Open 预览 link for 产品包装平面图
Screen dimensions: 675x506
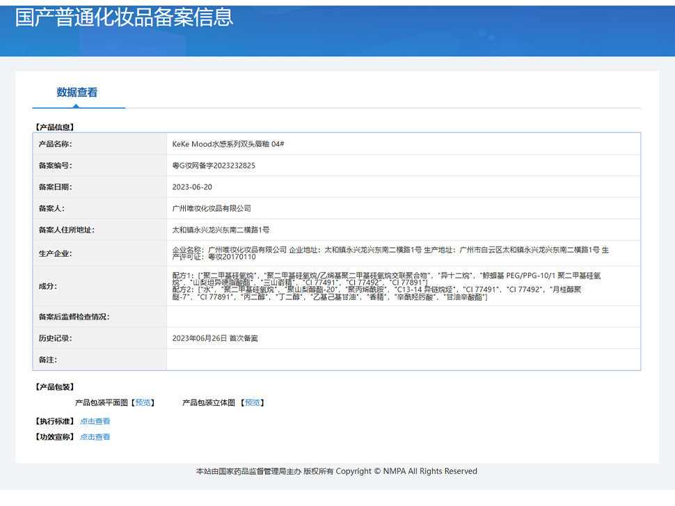pos(143,403)
